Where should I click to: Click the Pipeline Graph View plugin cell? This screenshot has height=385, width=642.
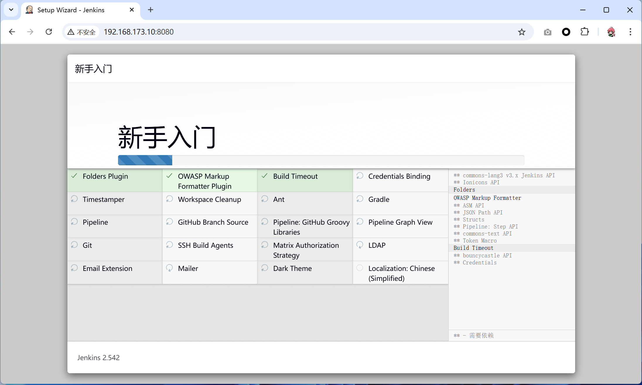click(400, 222)
